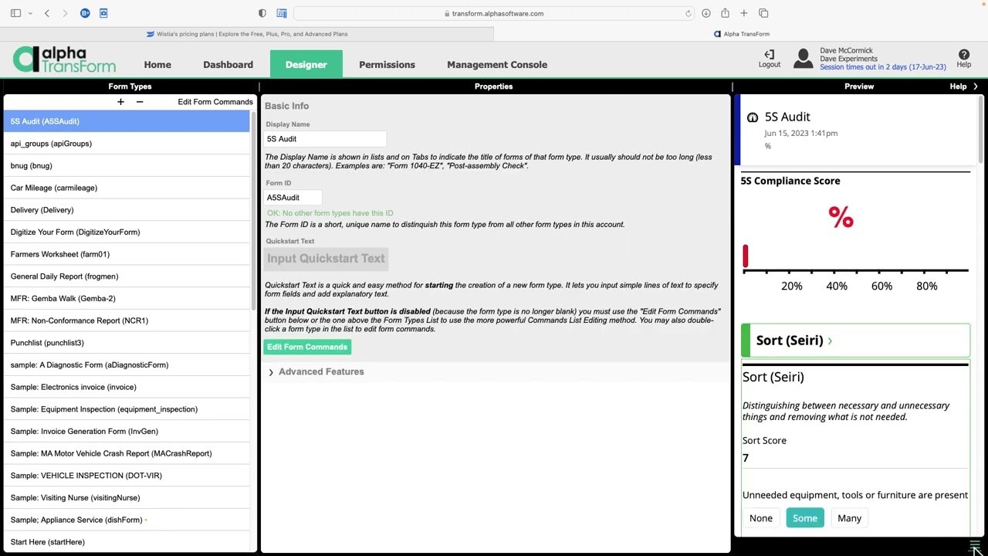Click the green Edit Form Commands button
988x556 pixels.
click(307, 347)
